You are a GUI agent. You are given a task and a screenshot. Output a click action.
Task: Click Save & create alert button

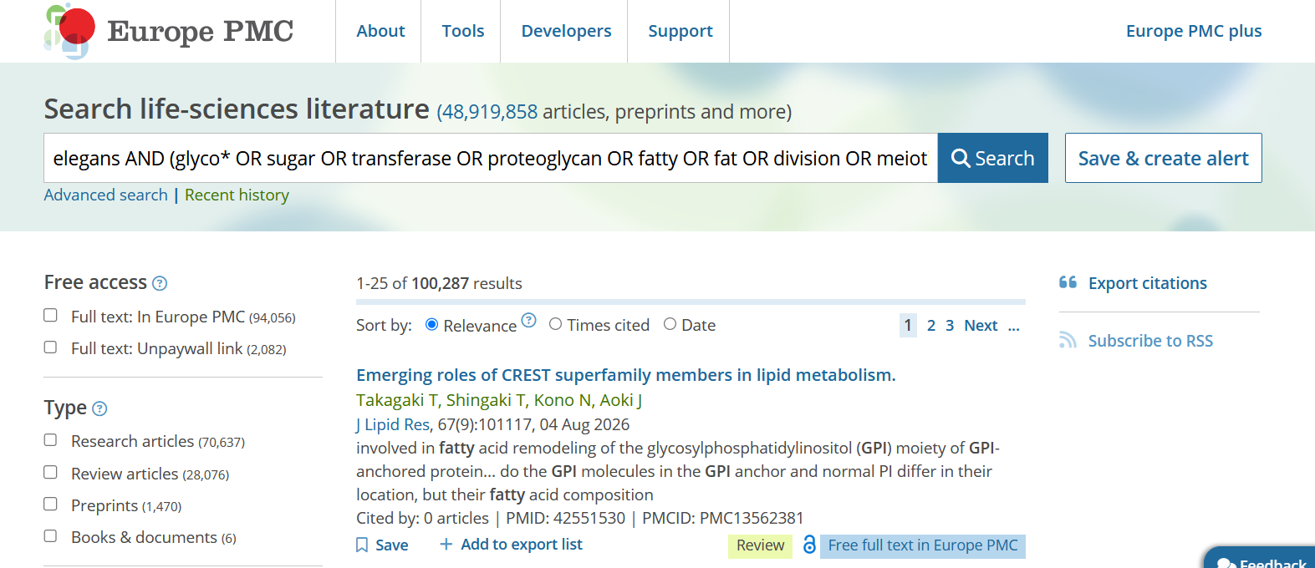tap(1163, 158)
